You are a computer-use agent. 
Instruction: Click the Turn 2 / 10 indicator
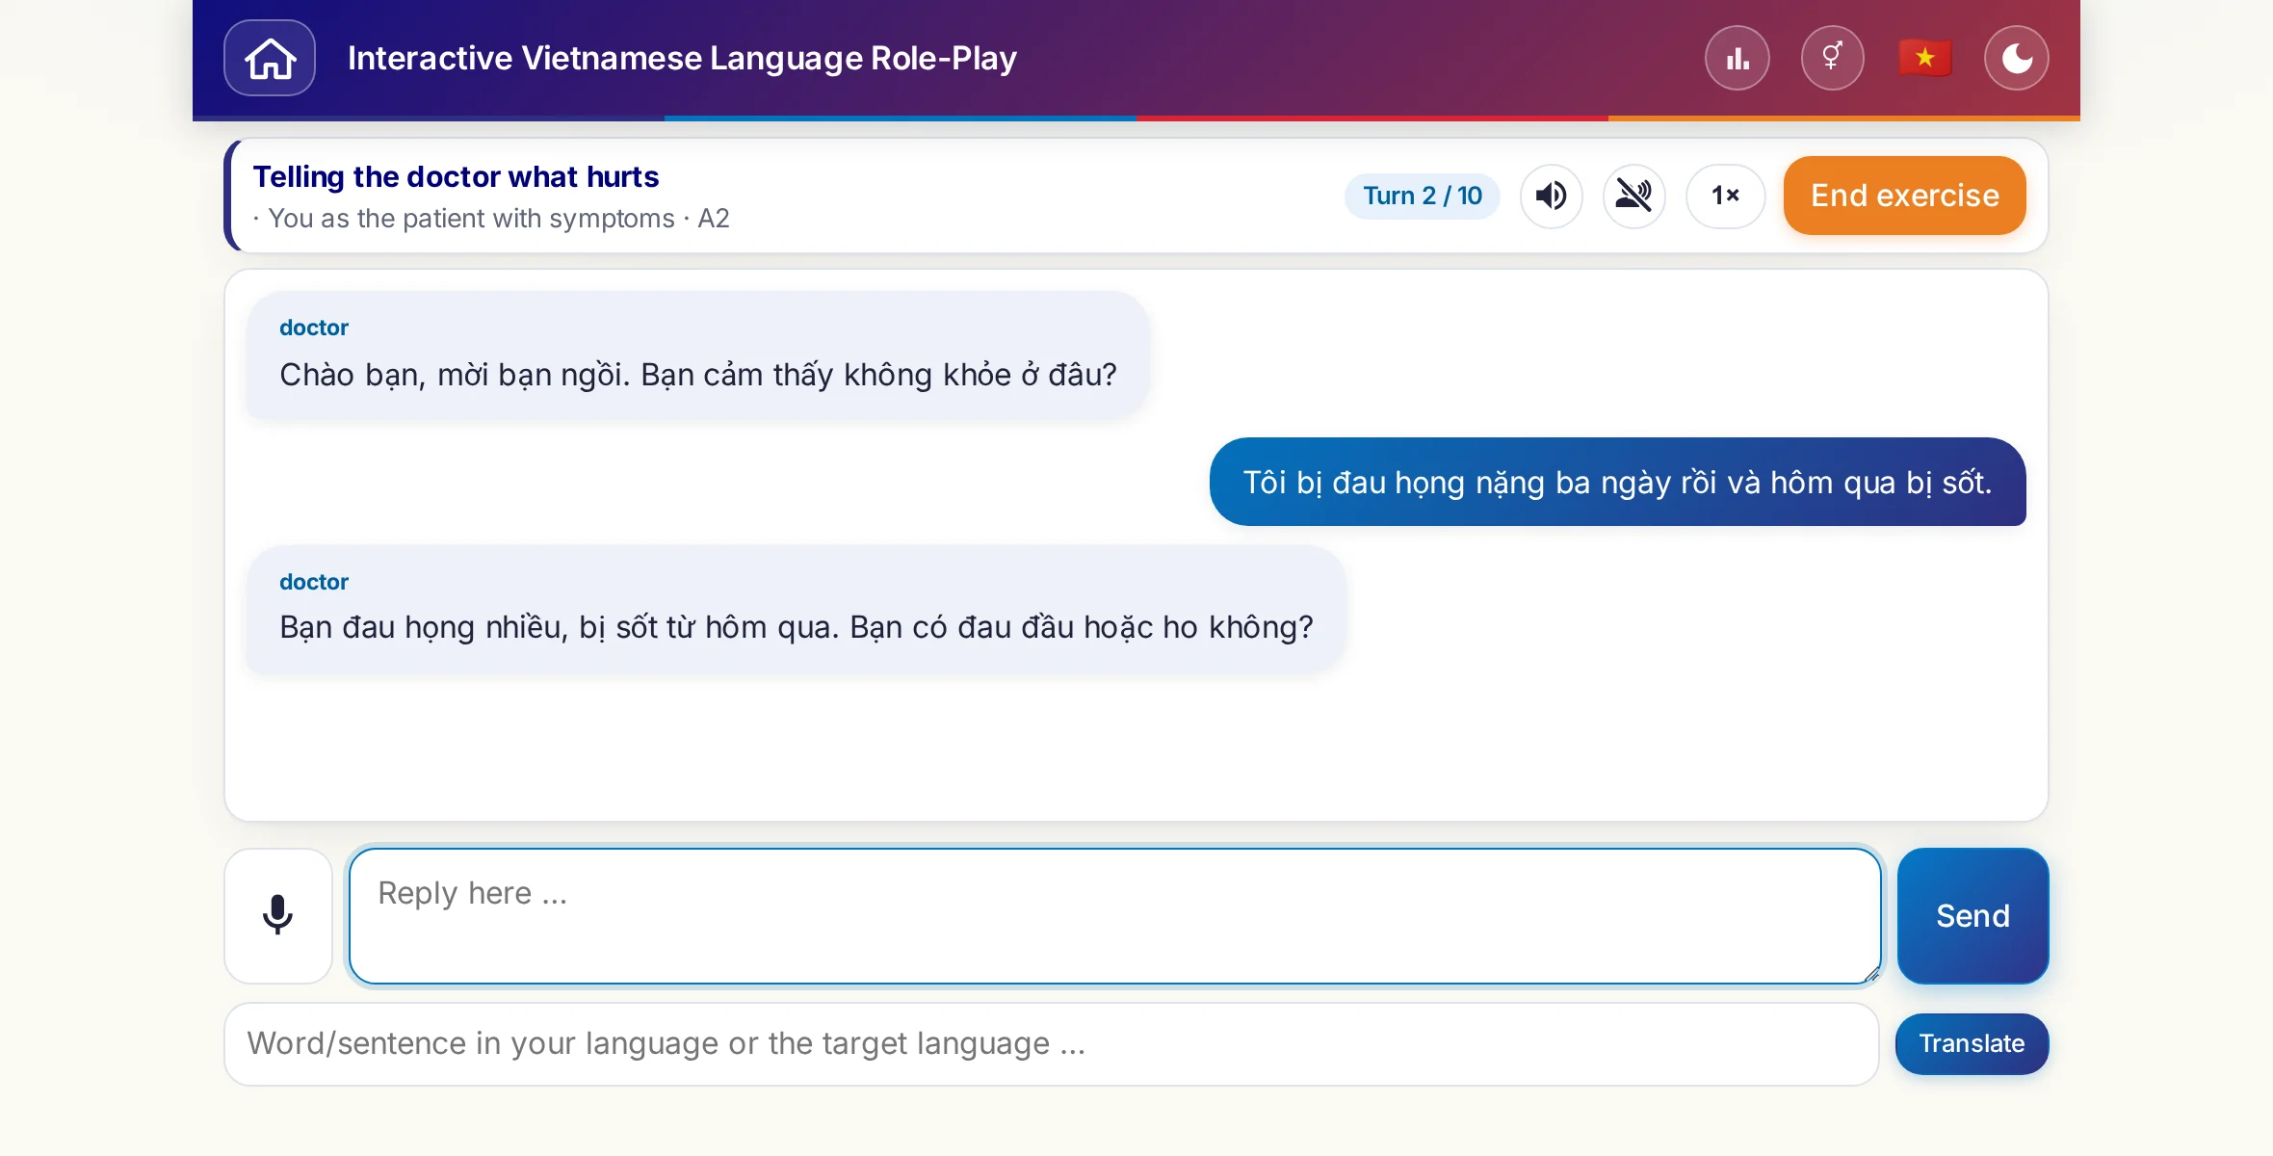(1422, 196)
